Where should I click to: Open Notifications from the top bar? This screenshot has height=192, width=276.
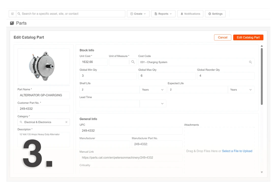(x=190, y=14)
